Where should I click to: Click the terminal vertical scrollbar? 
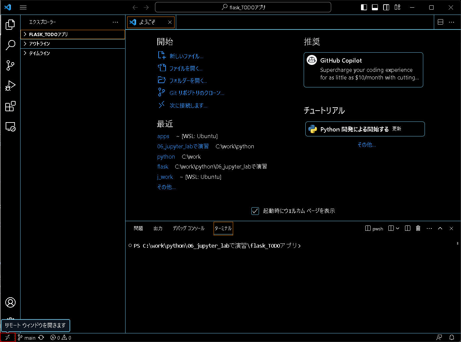coord(458,243)
